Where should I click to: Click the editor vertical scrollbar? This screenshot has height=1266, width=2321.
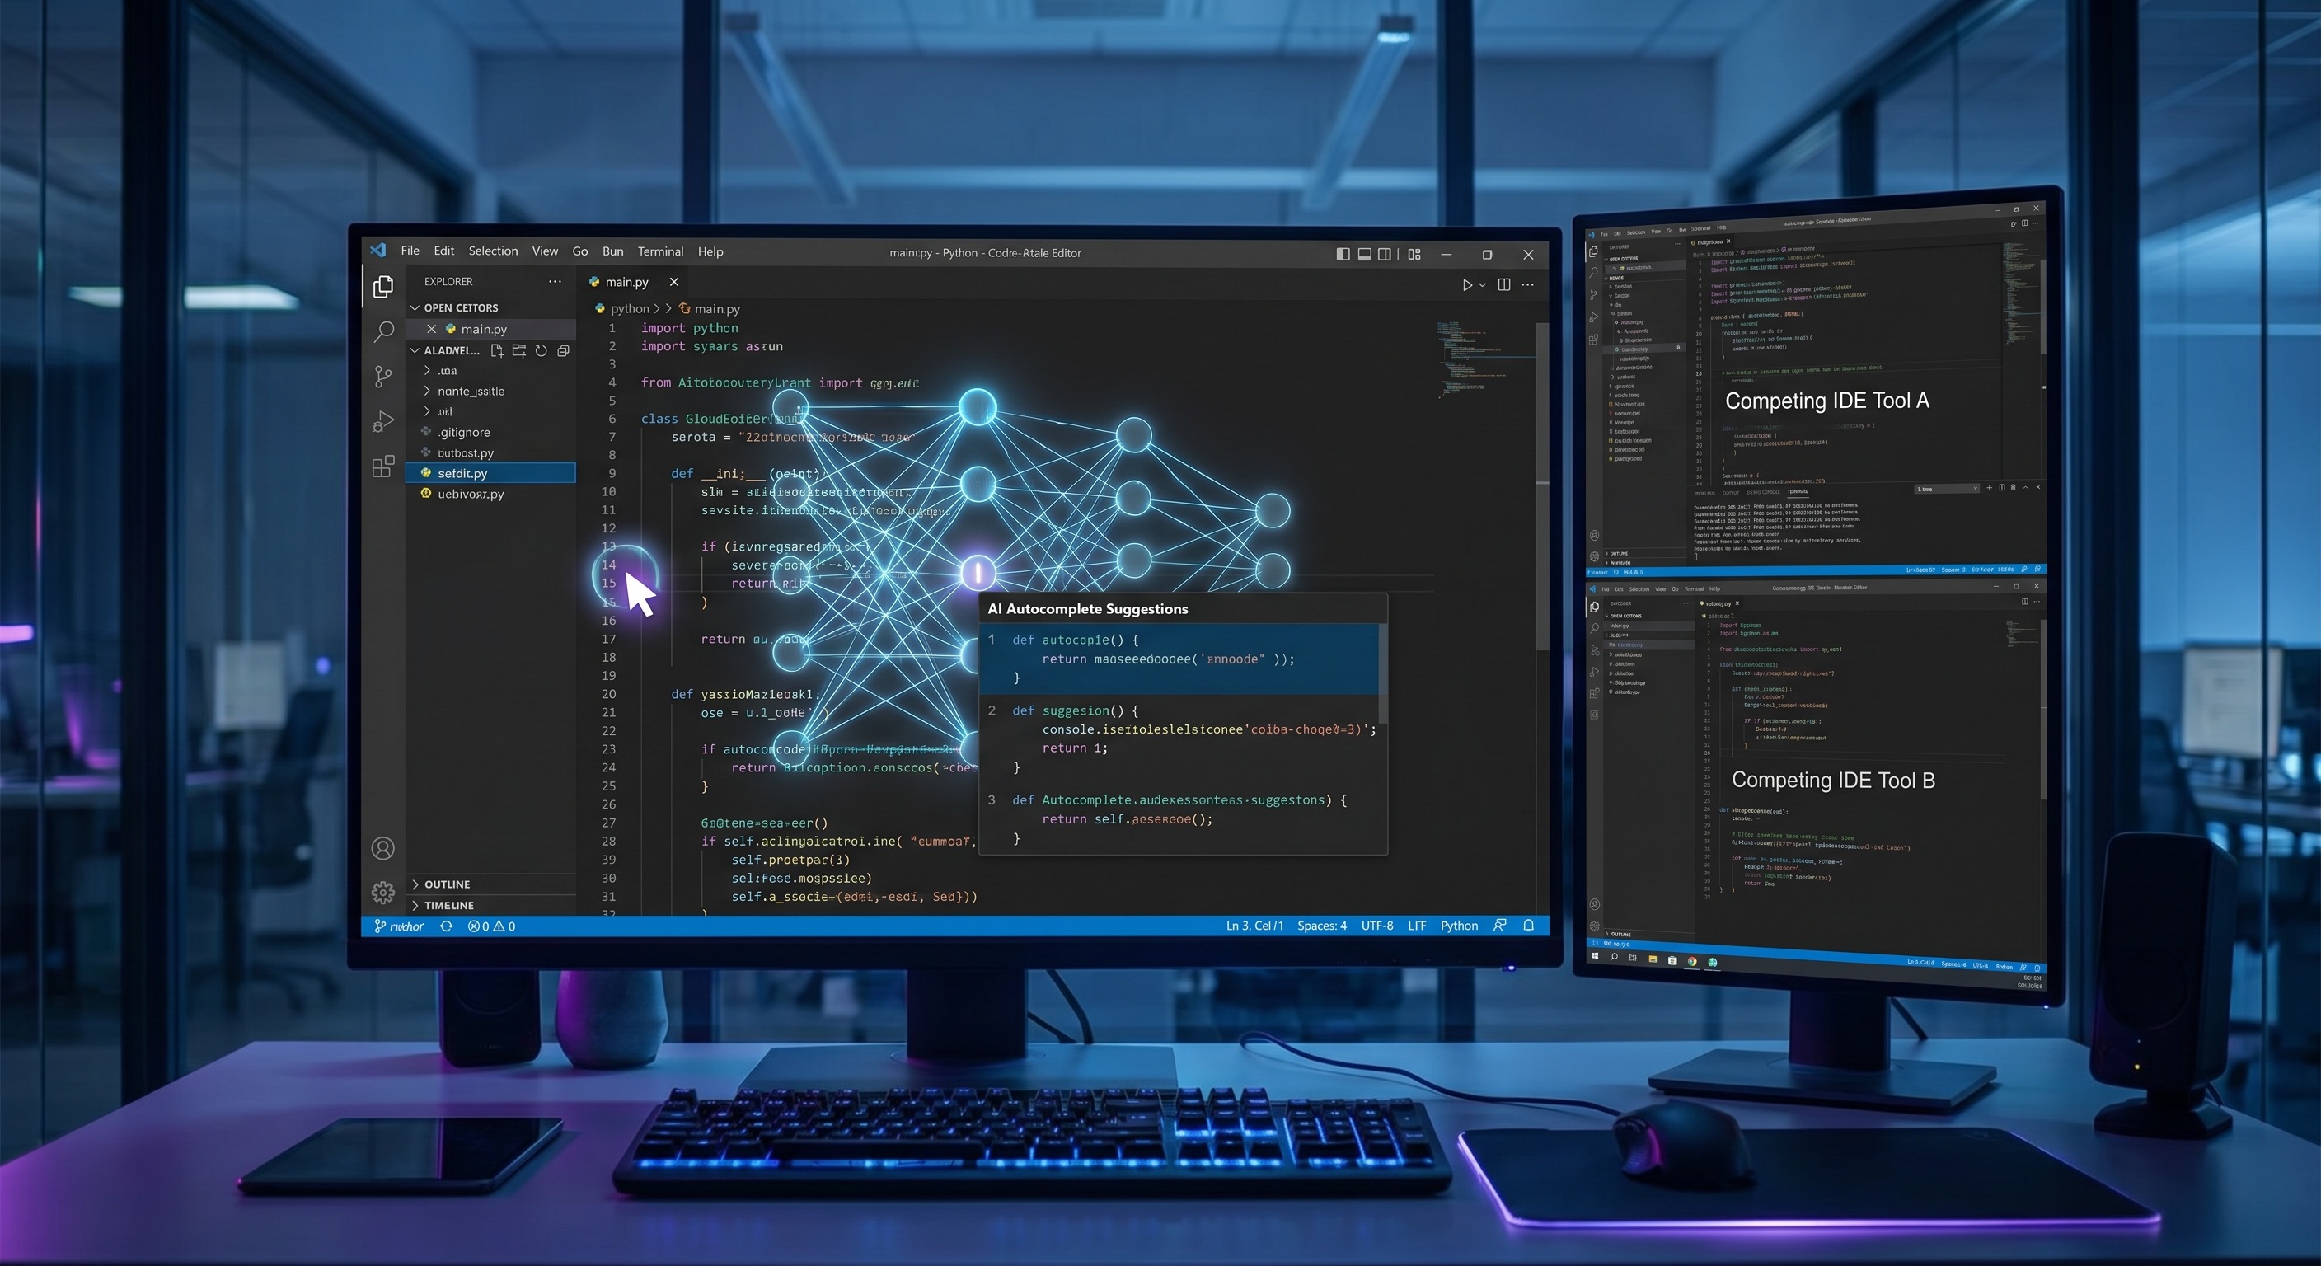pyautogui.click(x=1543, y=486)
